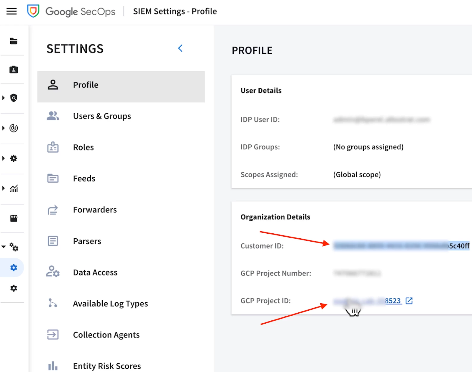
Task: Click the 'Organization Details' card heading
Action: pos(276,217)
